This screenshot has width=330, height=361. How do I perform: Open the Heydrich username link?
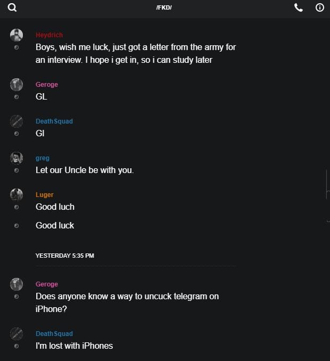click(x=49, y=35)
